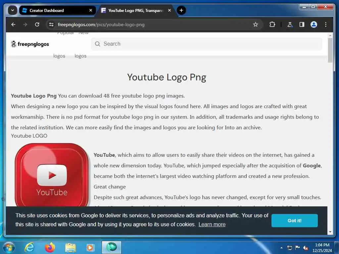The height and width of the screenshot is (254, 339).
Task: Launch Firefox from the taskbar
Action: [x=50, y=247]
